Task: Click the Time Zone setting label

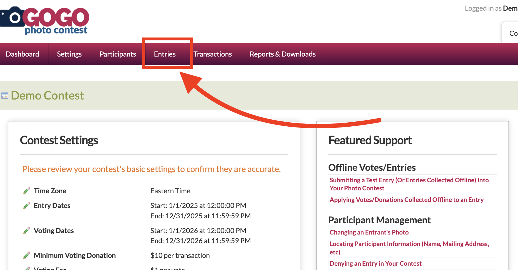Action: click(50, 191)
